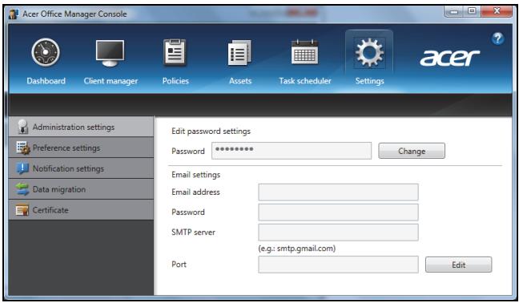Select Administration settings in the sidebar

[x=81, y=127]
